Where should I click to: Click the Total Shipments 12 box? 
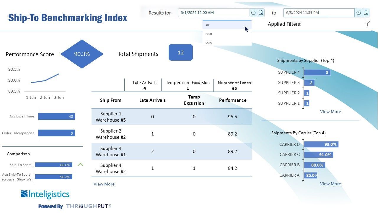point(180,53)
